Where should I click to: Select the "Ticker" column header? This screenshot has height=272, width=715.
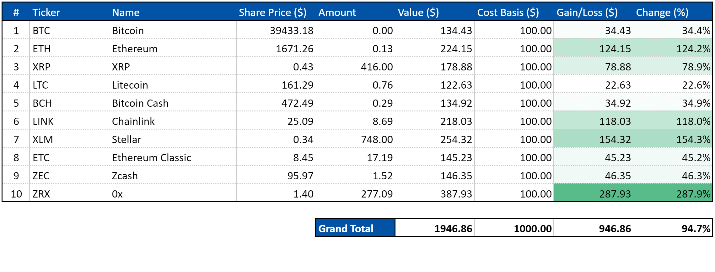(46, 13)
